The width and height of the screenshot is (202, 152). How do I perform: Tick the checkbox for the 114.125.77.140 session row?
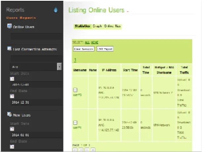click(x=75, y=122)
